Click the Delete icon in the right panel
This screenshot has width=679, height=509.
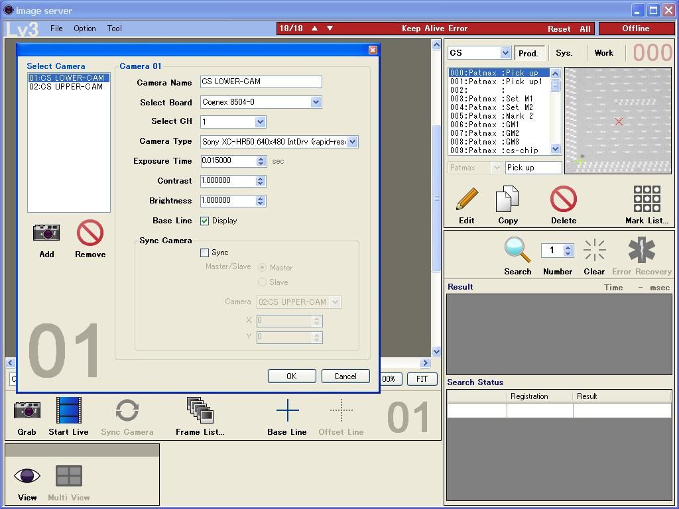click(563, 199)
